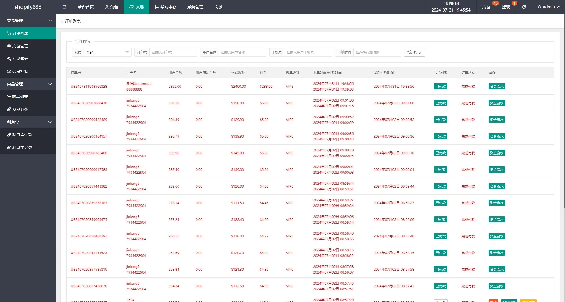Click 资金流水 for order UB2407020857438678
The image size is (565, 302).
pyautogui.click(x=496, y=286)
